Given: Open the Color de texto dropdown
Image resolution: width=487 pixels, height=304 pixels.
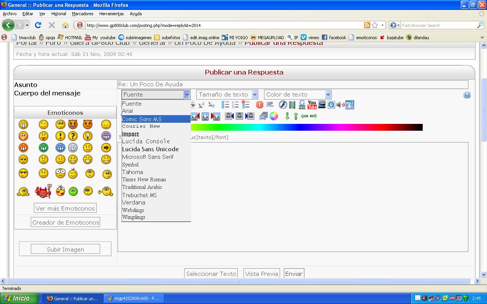Looking at the screenshot, I should pyautogui.click(x=298, y=95).
